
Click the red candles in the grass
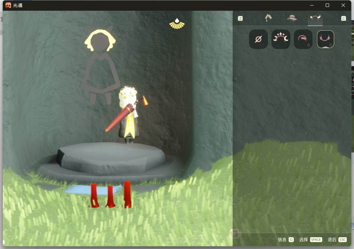(111, 195)
